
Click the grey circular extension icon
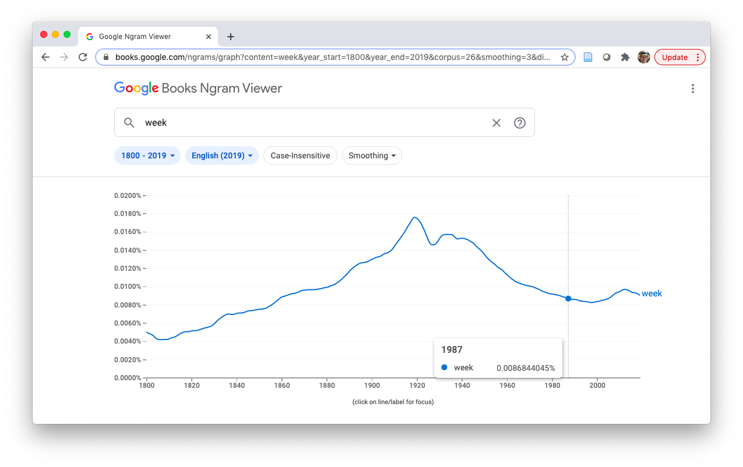(x=607, y=57)
